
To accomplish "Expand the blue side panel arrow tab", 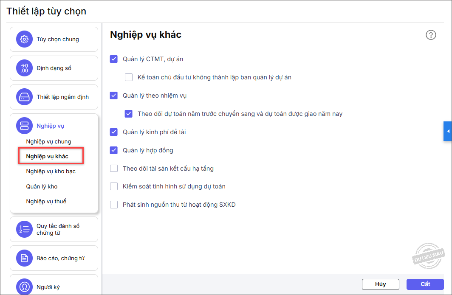I will point(448,131).
